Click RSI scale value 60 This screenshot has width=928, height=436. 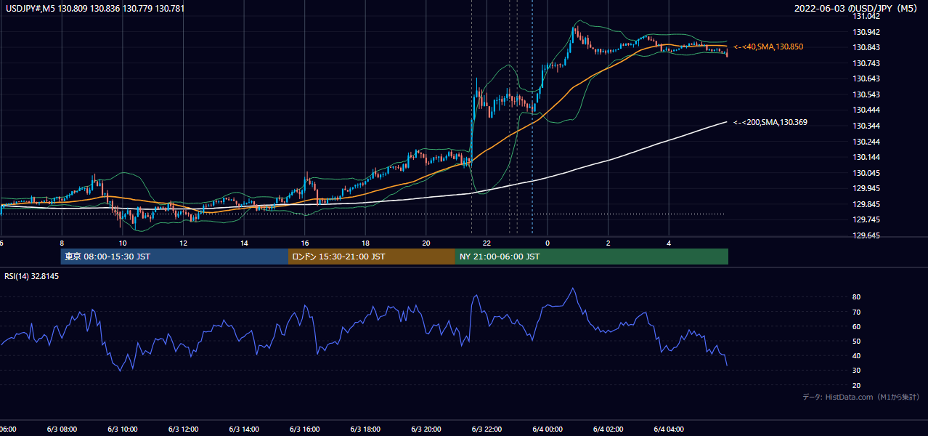pyautogui.click(x=857, y=326)
